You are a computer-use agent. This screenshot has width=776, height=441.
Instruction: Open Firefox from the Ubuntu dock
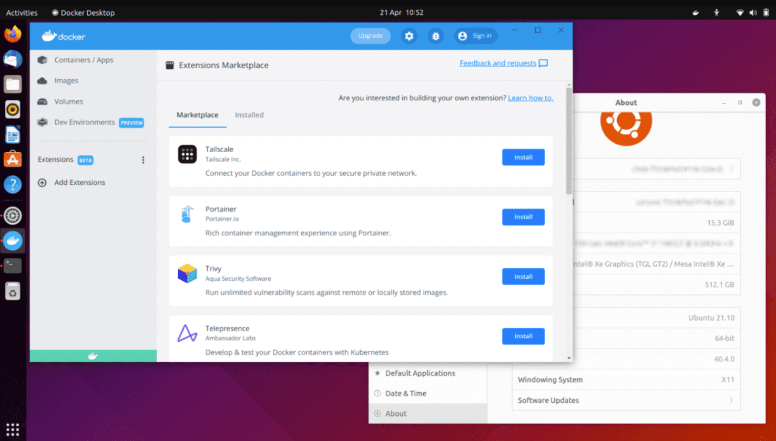(13, 34)
